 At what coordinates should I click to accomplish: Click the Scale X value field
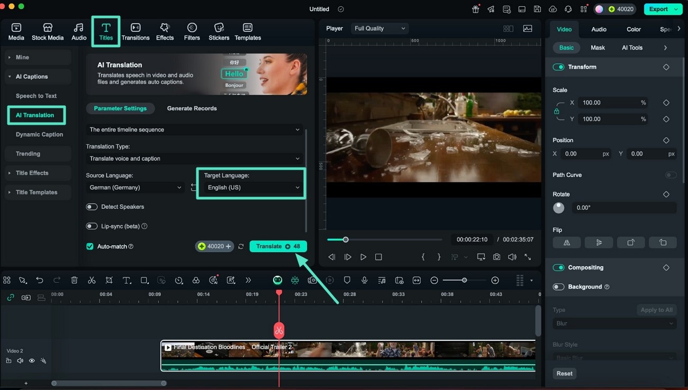[613, 103]
